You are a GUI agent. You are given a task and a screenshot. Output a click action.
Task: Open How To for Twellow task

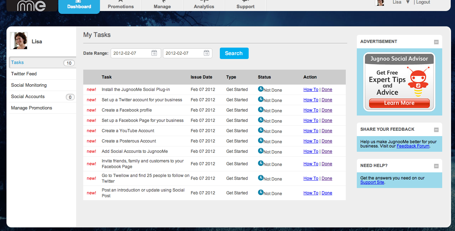point(311,178)
